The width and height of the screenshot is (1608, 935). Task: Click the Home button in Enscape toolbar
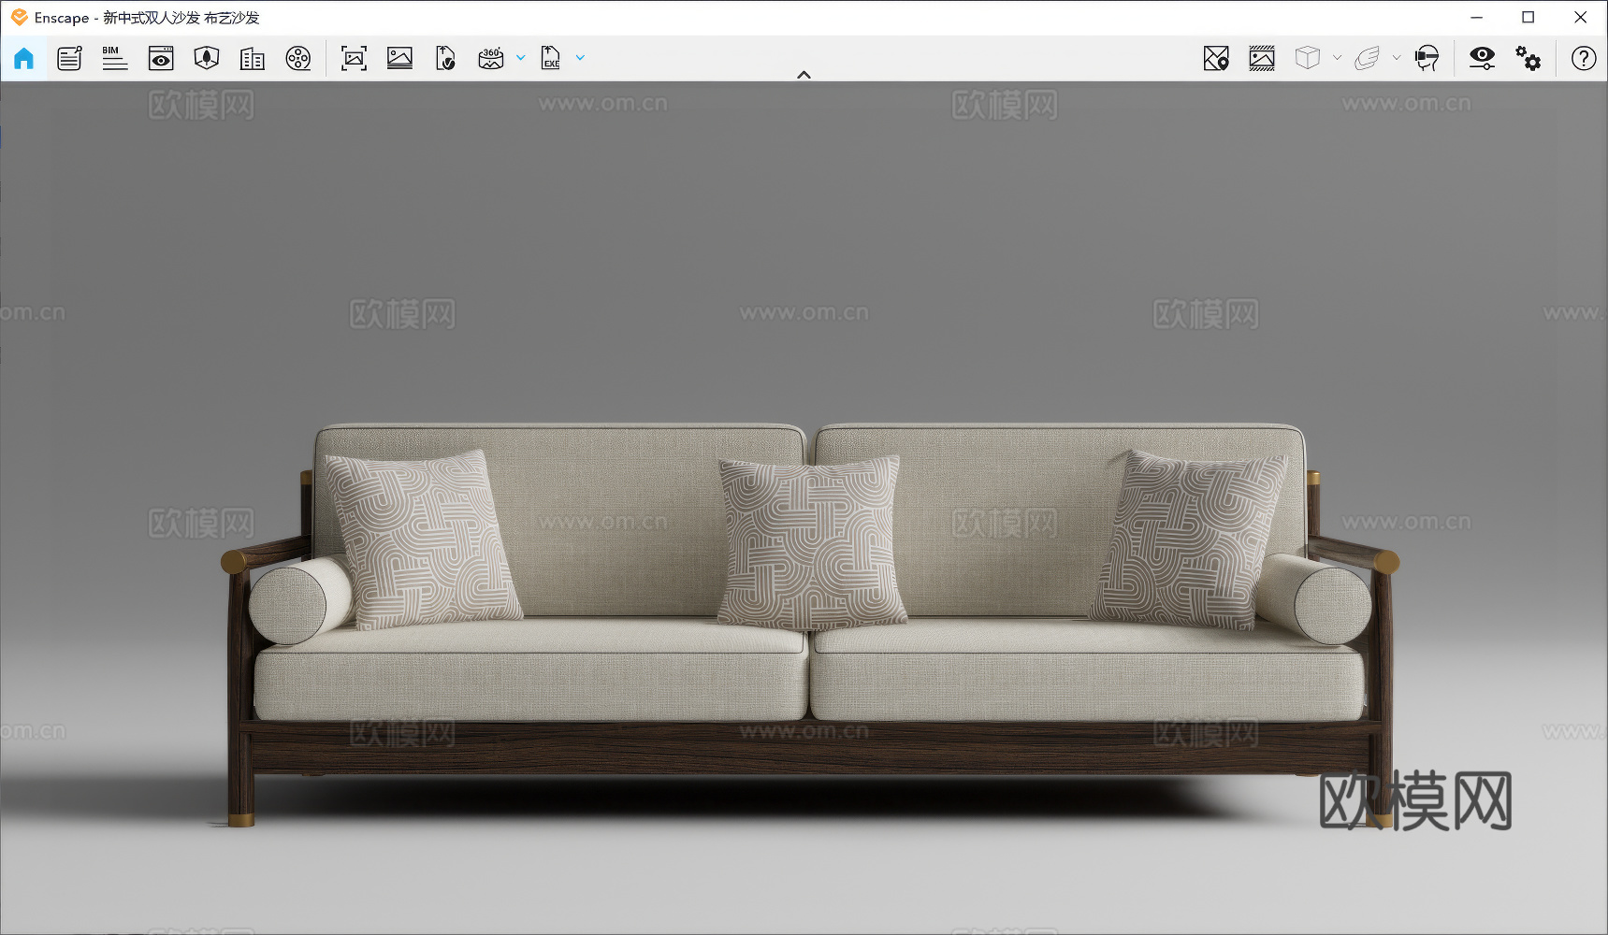tap(23, 58)
